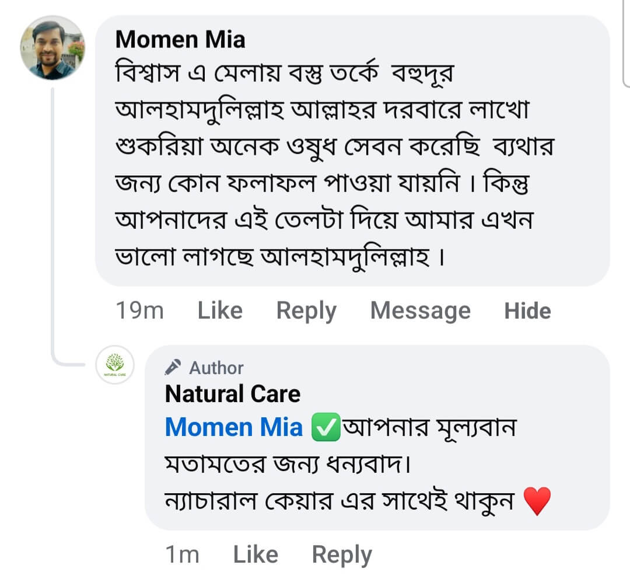This screenshot has width=630, height=579.
Task: Click the 19m comment timestamp
Action: pos(139,311)
